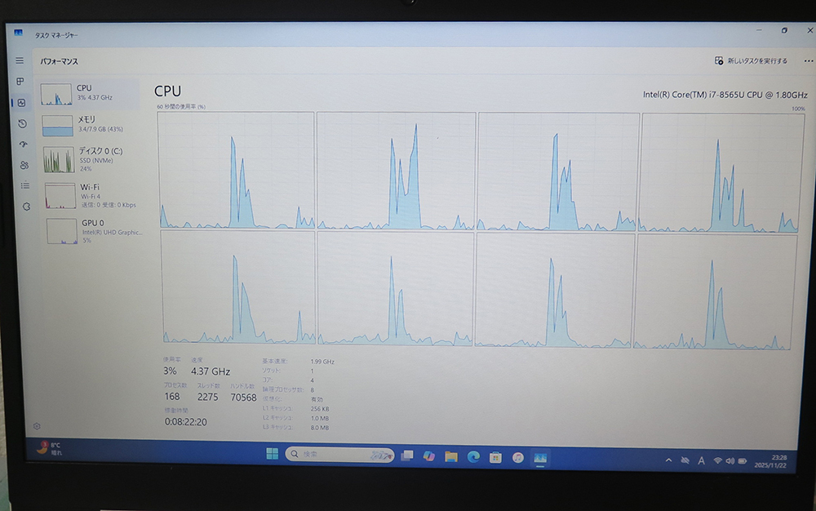Open Microsoft Store from the taskbar
816x511 pixels.
495,457
